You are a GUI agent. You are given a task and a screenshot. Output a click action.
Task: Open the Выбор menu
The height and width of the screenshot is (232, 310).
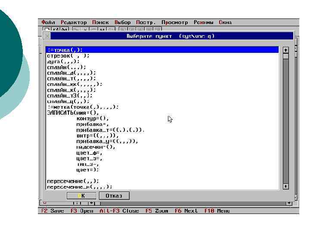(x=123, y=22)
